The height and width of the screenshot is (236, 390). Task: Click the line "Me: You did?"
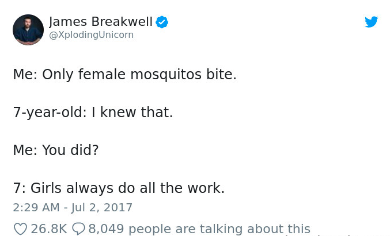pos(56,150)
